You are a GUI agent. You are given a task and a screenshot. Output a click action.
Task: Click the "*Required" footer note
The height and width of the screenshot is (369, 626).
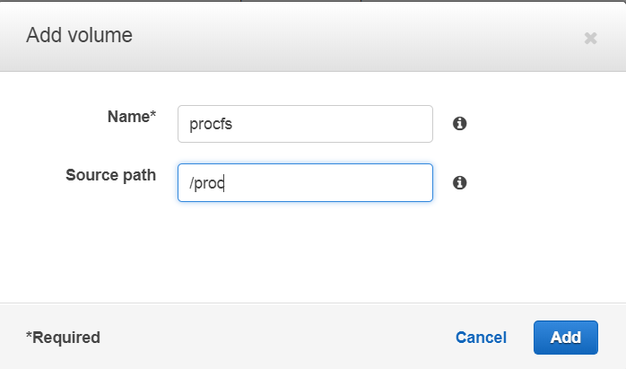[63, 338]
